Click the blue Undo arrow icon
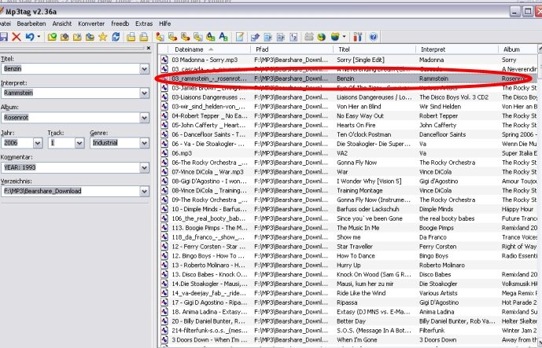 (x=30, y=37)
